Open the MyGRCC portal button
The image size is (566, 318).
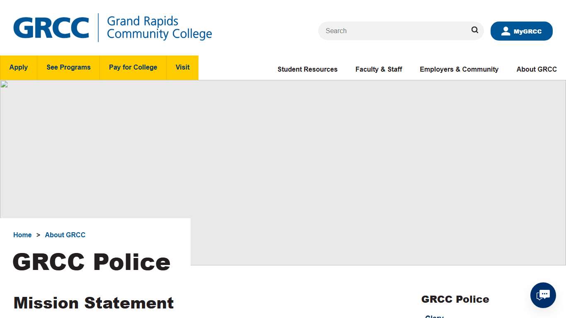[x=521, y=31]
